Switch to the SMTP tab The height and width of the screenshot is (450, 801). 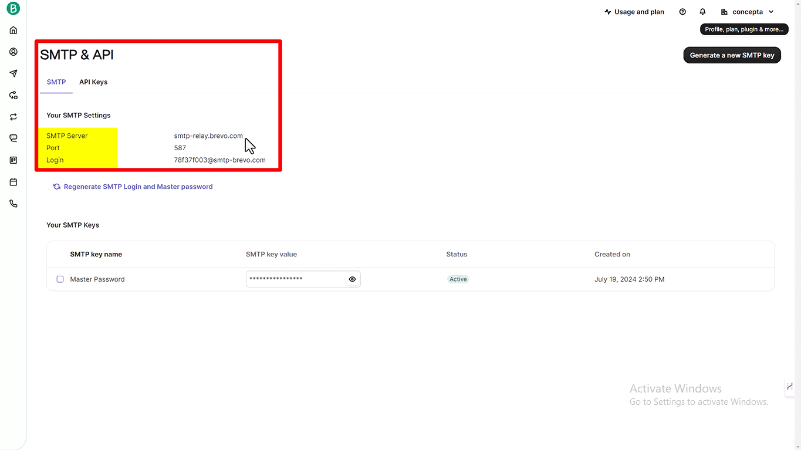pyautogui.click(x=56, y=82)
